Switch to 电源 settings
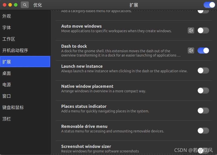Image resolution: width=217 pixels, height=155 pixels. 7,85
